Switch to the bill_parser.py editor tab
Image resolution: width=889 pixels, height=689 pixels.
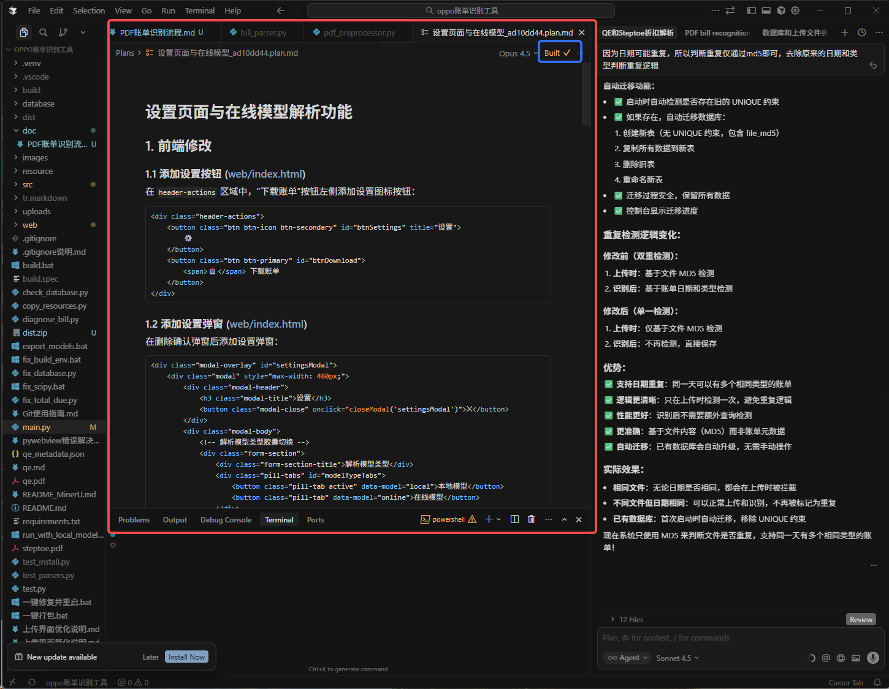(x=263, y=32)
